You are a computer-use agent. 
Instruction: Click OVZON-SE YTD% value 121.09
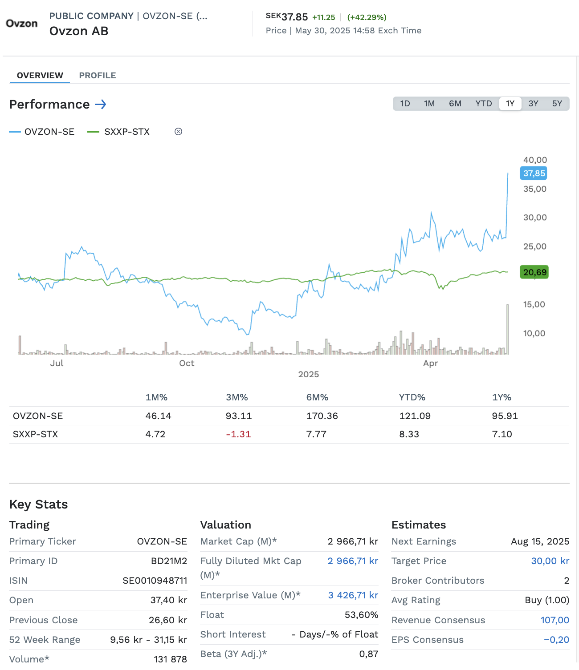[415, 416]
